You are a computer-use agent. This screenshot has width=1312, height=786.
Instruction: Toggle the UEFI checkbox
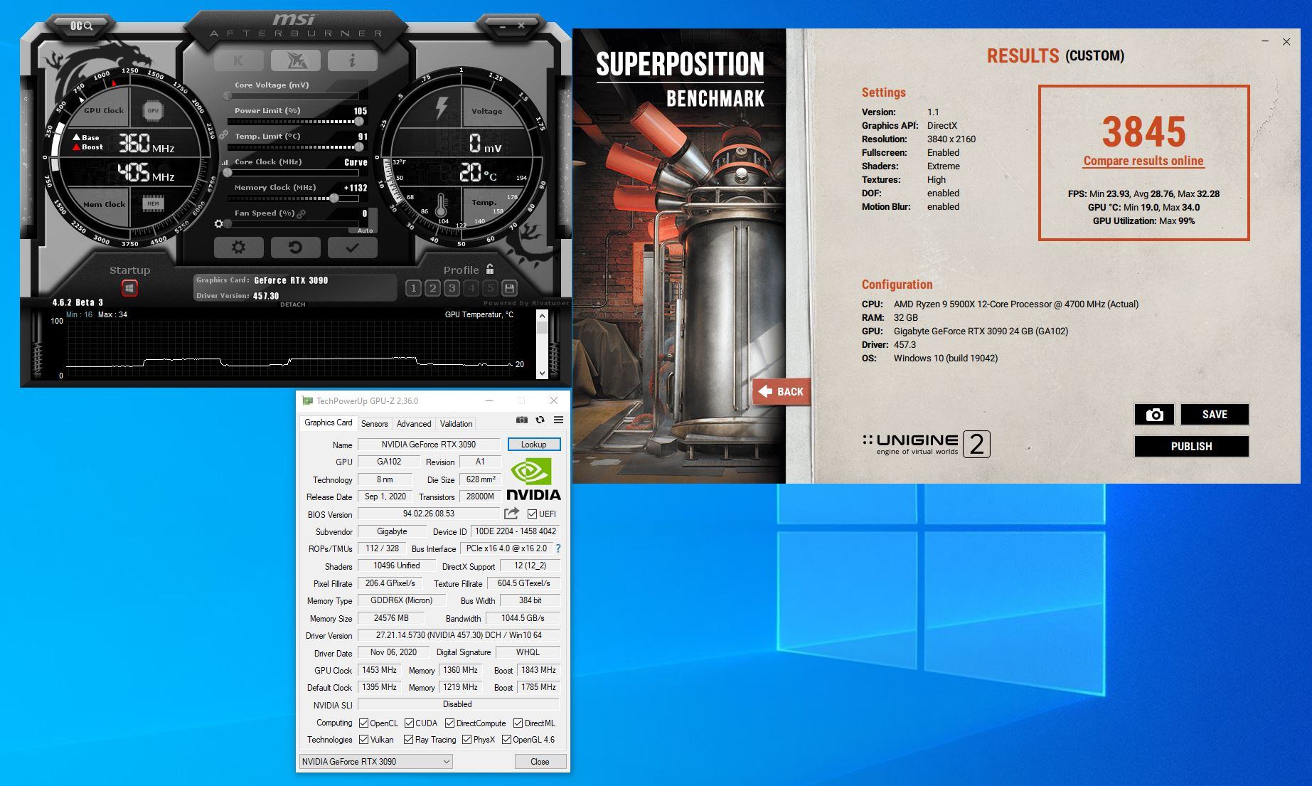tap(533, 514)
